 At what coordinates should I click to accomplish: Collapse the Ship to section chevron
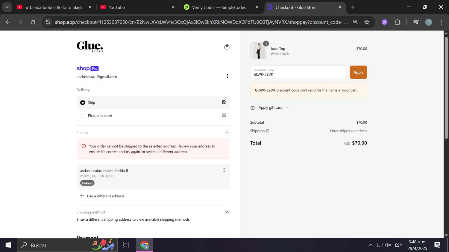click(x=227, y=133)
